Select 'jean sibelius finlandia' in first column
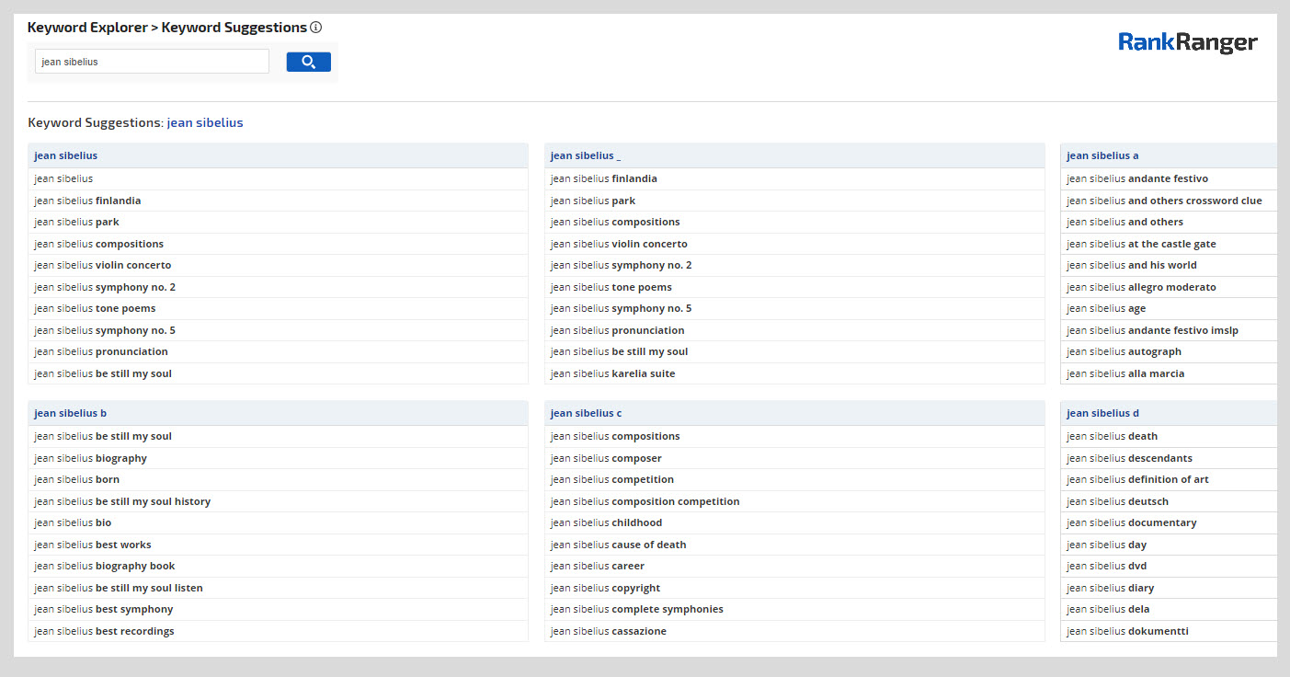Screen dimensions: 1290x677 click(88, 201)
